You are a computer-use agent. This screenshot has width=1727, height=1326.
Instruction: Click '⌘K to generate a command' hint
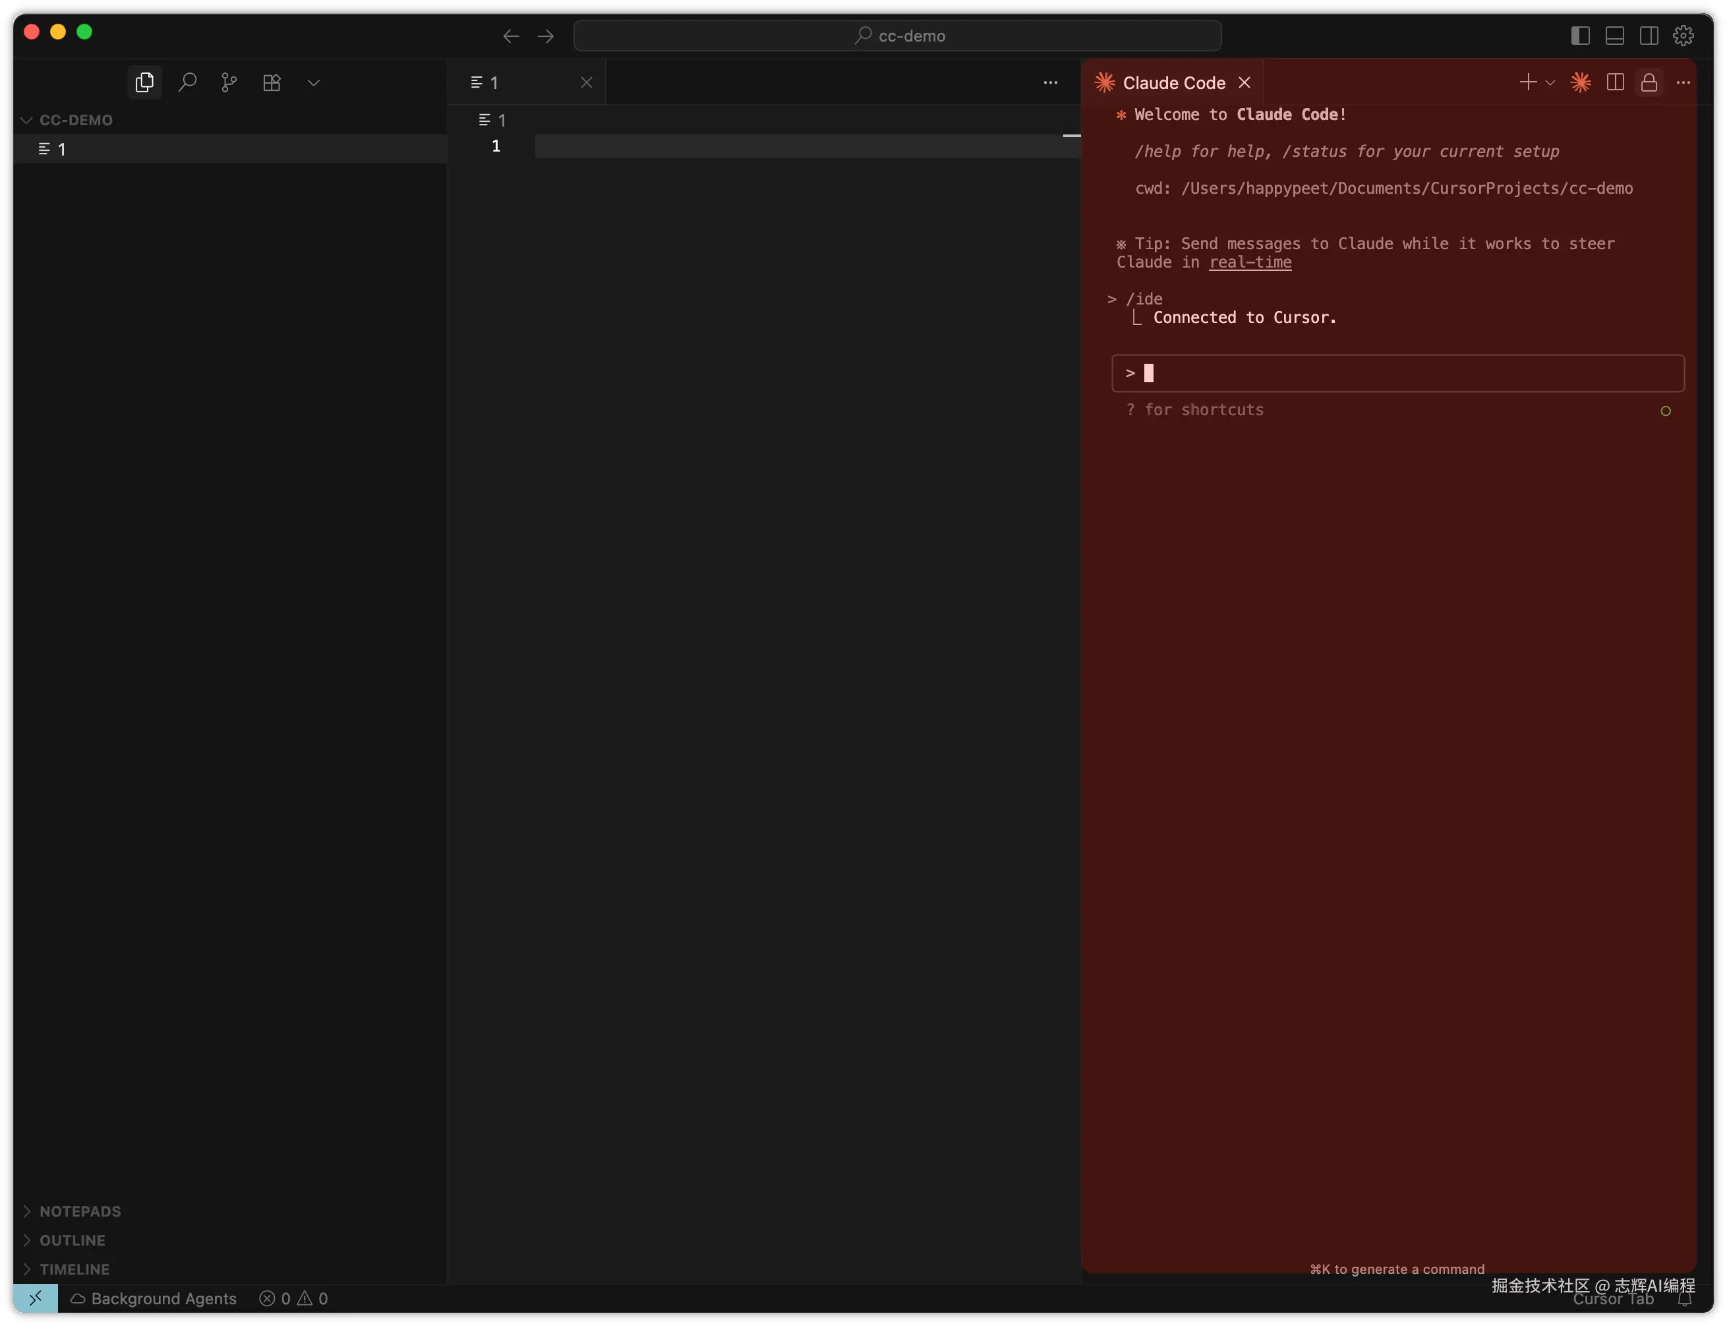(1397, 1269)
